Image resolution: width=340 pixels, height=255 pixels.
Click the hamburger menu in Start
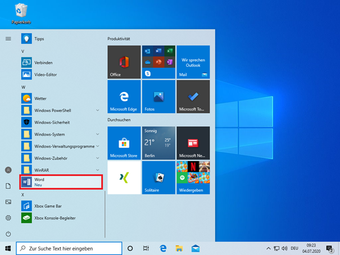[8, 39]
